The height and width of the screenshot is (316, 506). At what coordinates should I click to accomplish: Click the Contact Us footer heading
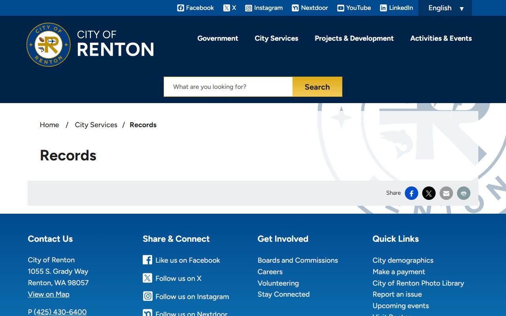click(x=50, y=239)
